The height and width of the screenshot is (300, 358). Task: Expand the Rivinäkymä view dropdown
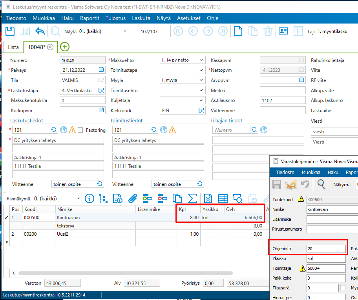tap(79, 198)
